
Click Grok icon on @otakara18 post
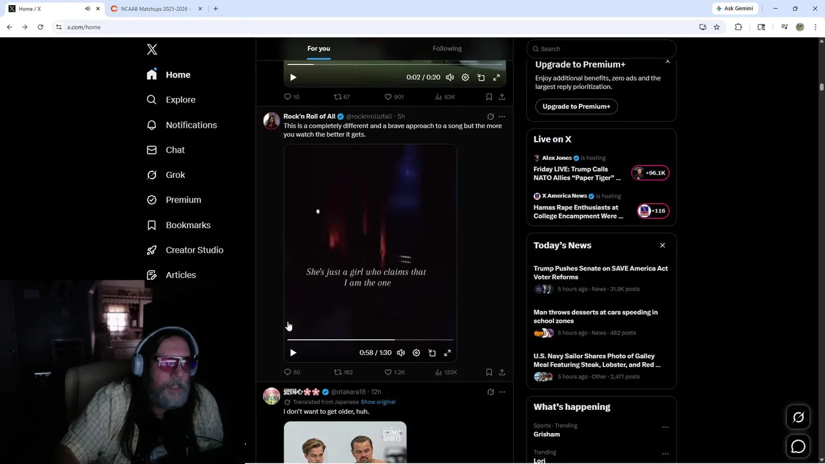coord(490,392)
